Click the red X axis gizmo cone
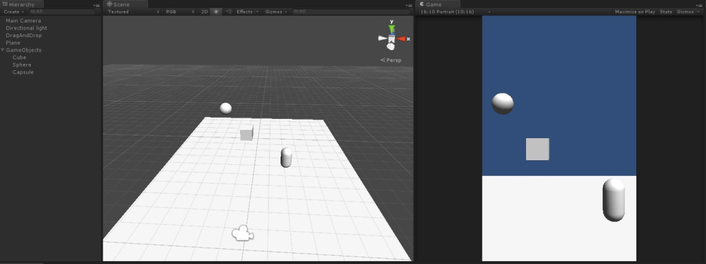Screen dimensions: 706x264 click(401, 39)
